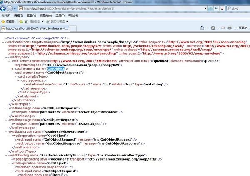Collapse the xsd:schema node
250x176 pixels.
[9, 61]
